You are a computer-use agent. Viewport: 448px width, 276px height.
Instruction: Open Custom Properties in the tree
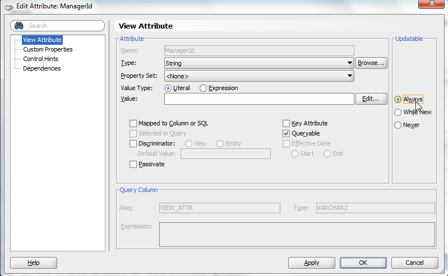point(48,49)
